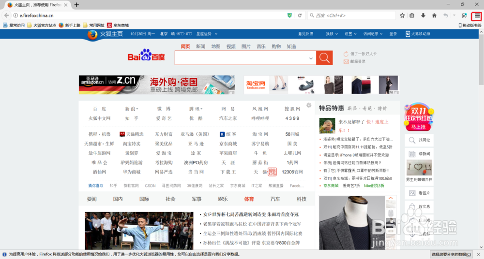Switch to 娱乐 news tab
This screenshot has height=259, width=484.
(223, 199)
